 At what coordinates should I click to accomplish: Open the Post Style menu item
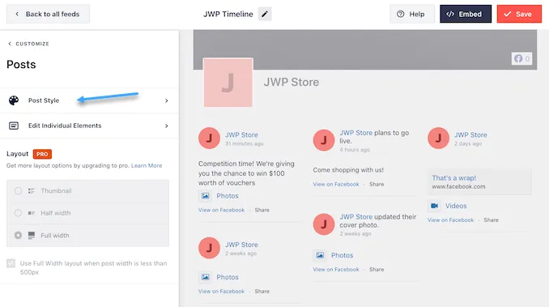(x=89, y=100)
